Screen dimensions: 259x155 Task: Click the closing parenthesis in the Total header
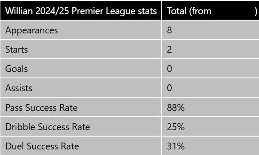[x=256, y=11]
